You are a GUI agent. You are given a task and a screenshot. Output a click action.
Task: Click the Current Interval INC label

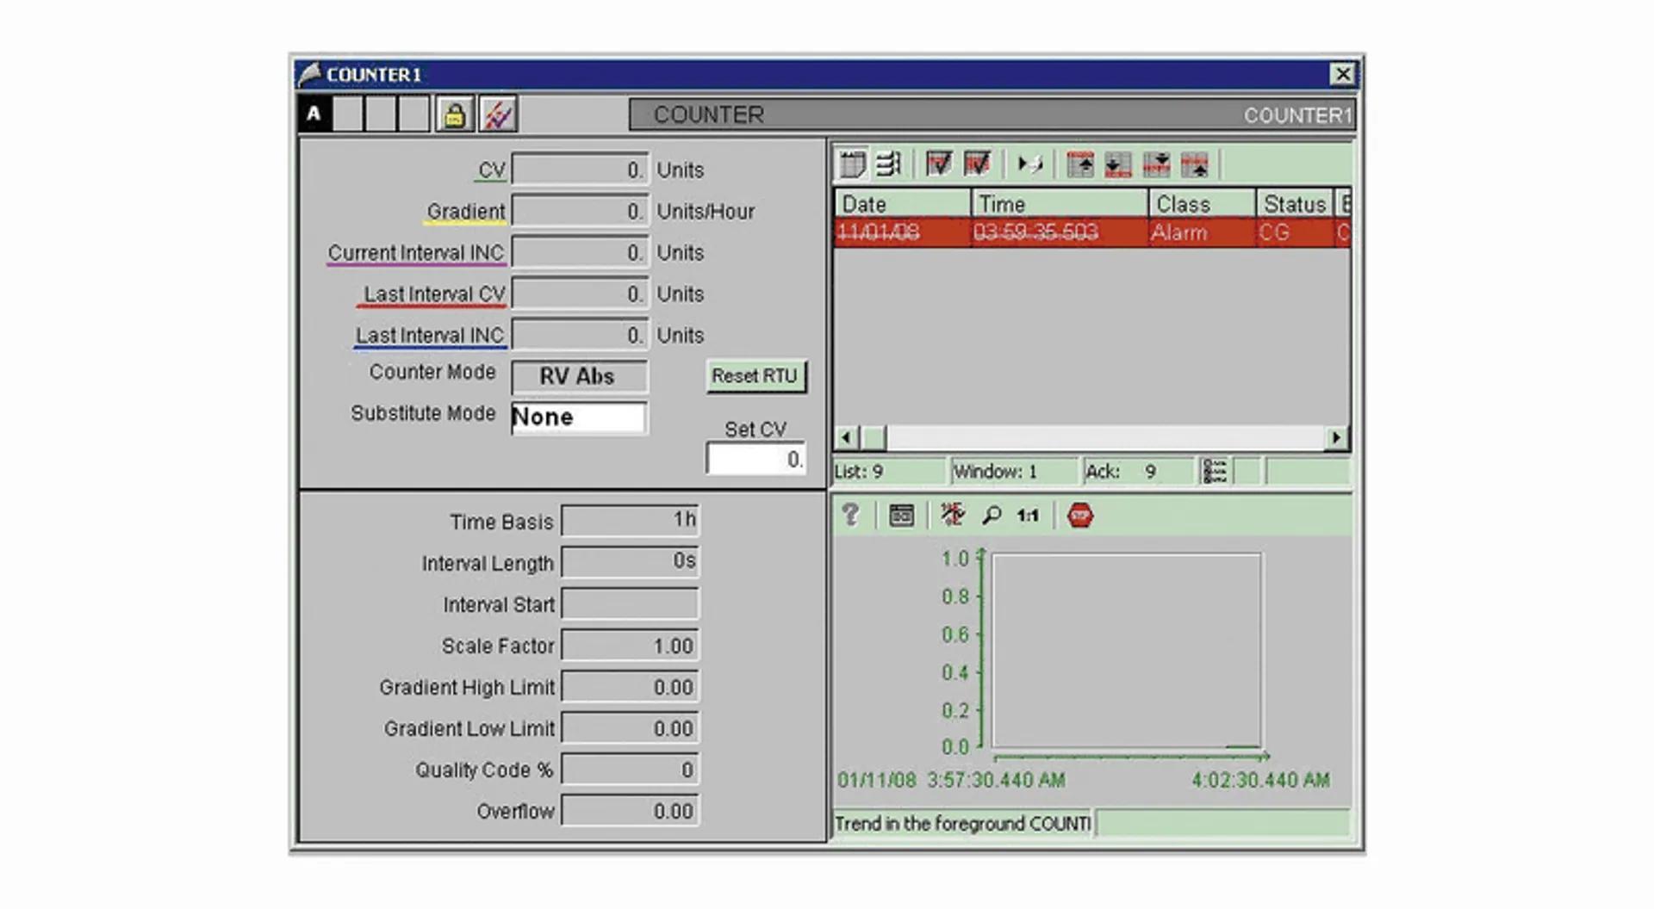coord(416,253)
